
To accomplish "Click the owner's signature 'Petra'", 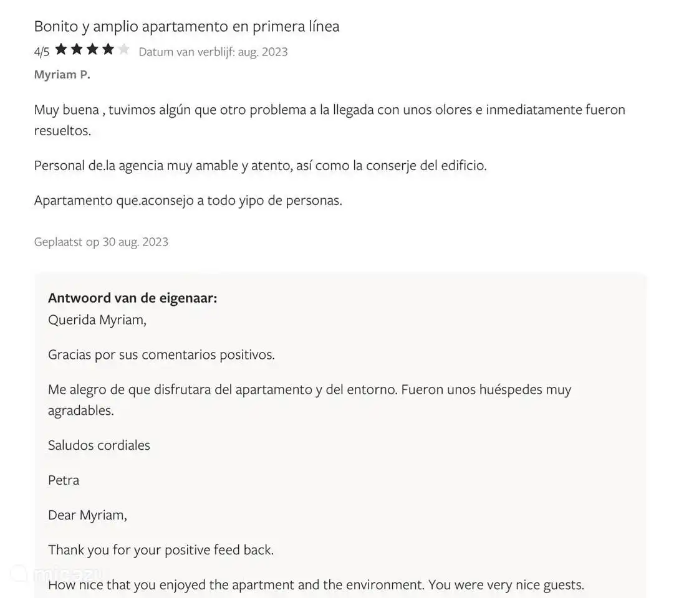I will [64, 480].
